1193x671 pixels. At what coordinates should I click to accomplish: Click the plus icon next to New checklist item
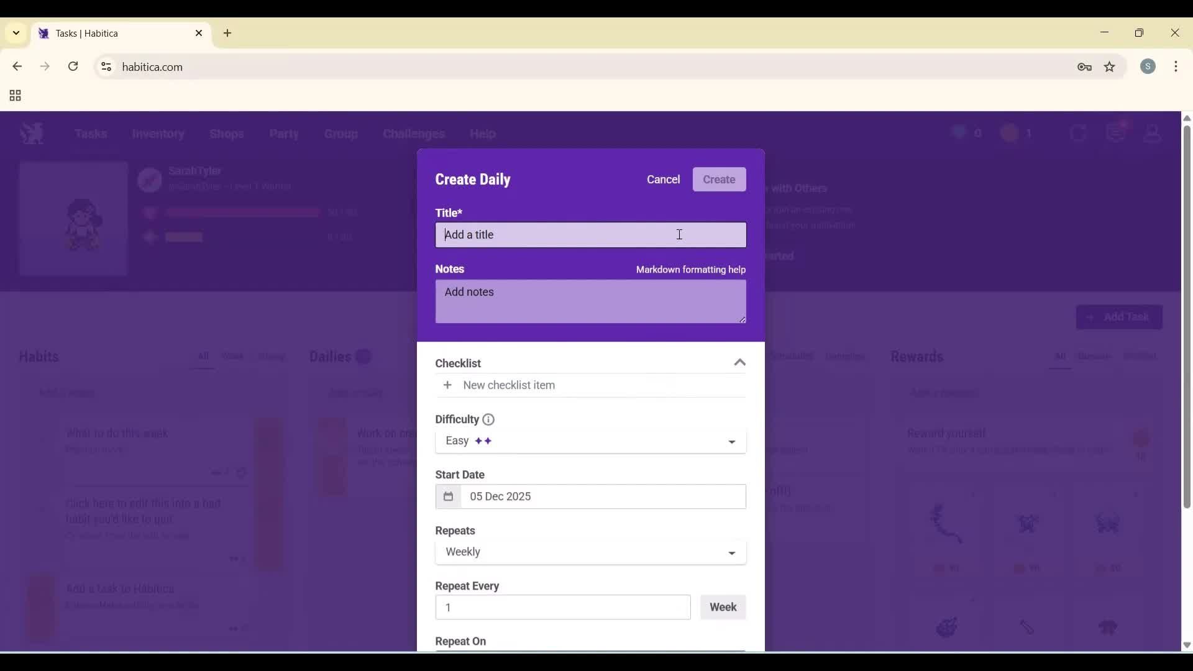click(447, 385)
